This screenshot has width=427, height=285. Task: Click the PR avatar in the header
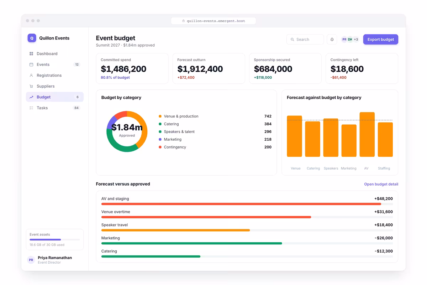pos(344,40)
